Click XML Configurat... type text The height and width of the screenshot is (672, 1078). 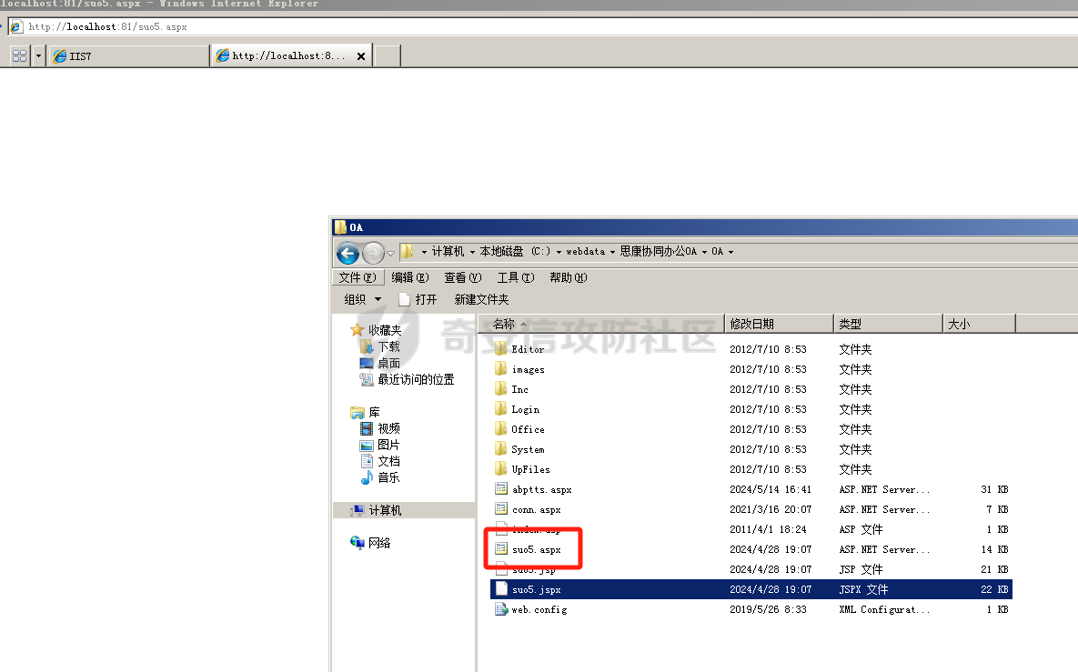[x=884, y=609]
